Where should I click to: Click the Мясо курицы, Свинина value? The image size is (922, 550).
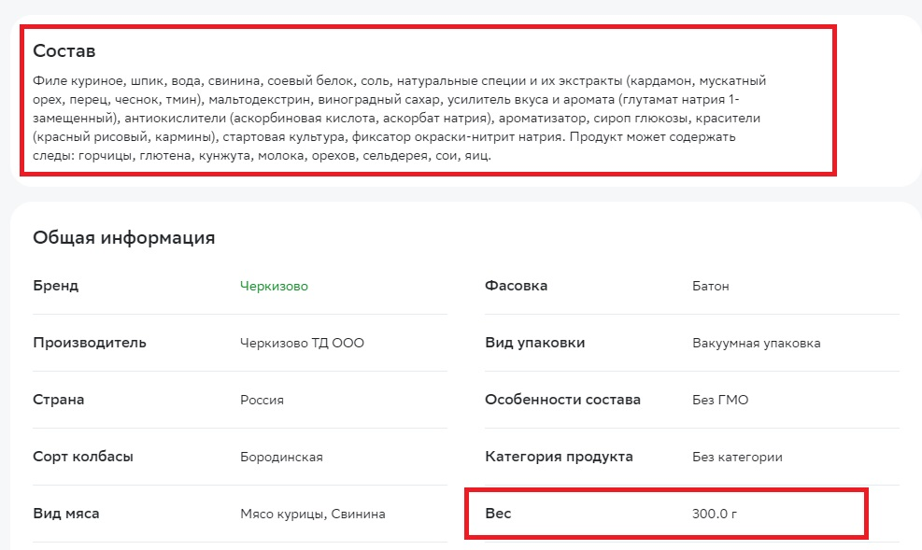(x=313, y=515)
